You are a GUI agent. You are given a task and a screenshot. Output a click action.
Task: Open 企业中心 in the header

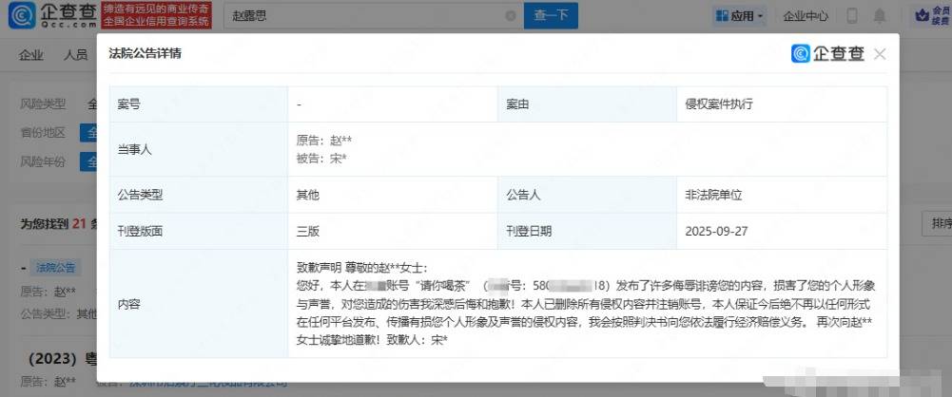point(806,16)
